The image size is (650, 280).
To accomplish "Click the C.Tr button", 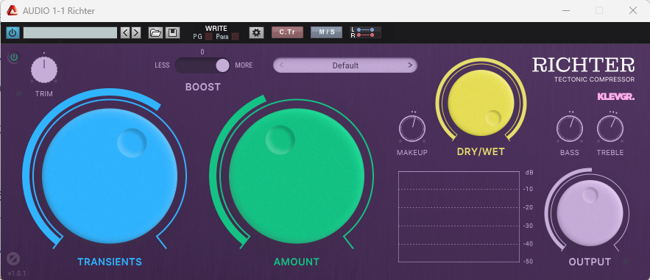I will 287,32.
